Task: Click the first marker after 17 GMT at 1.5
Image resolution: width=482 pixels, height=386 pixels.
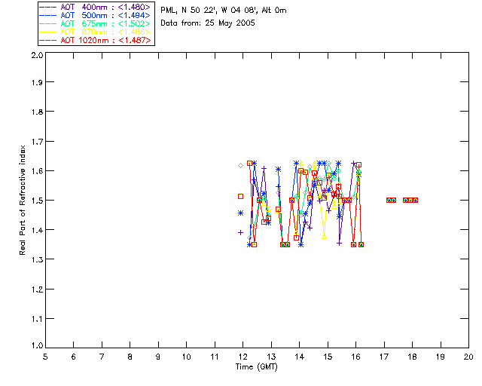Action: [389, 200]
